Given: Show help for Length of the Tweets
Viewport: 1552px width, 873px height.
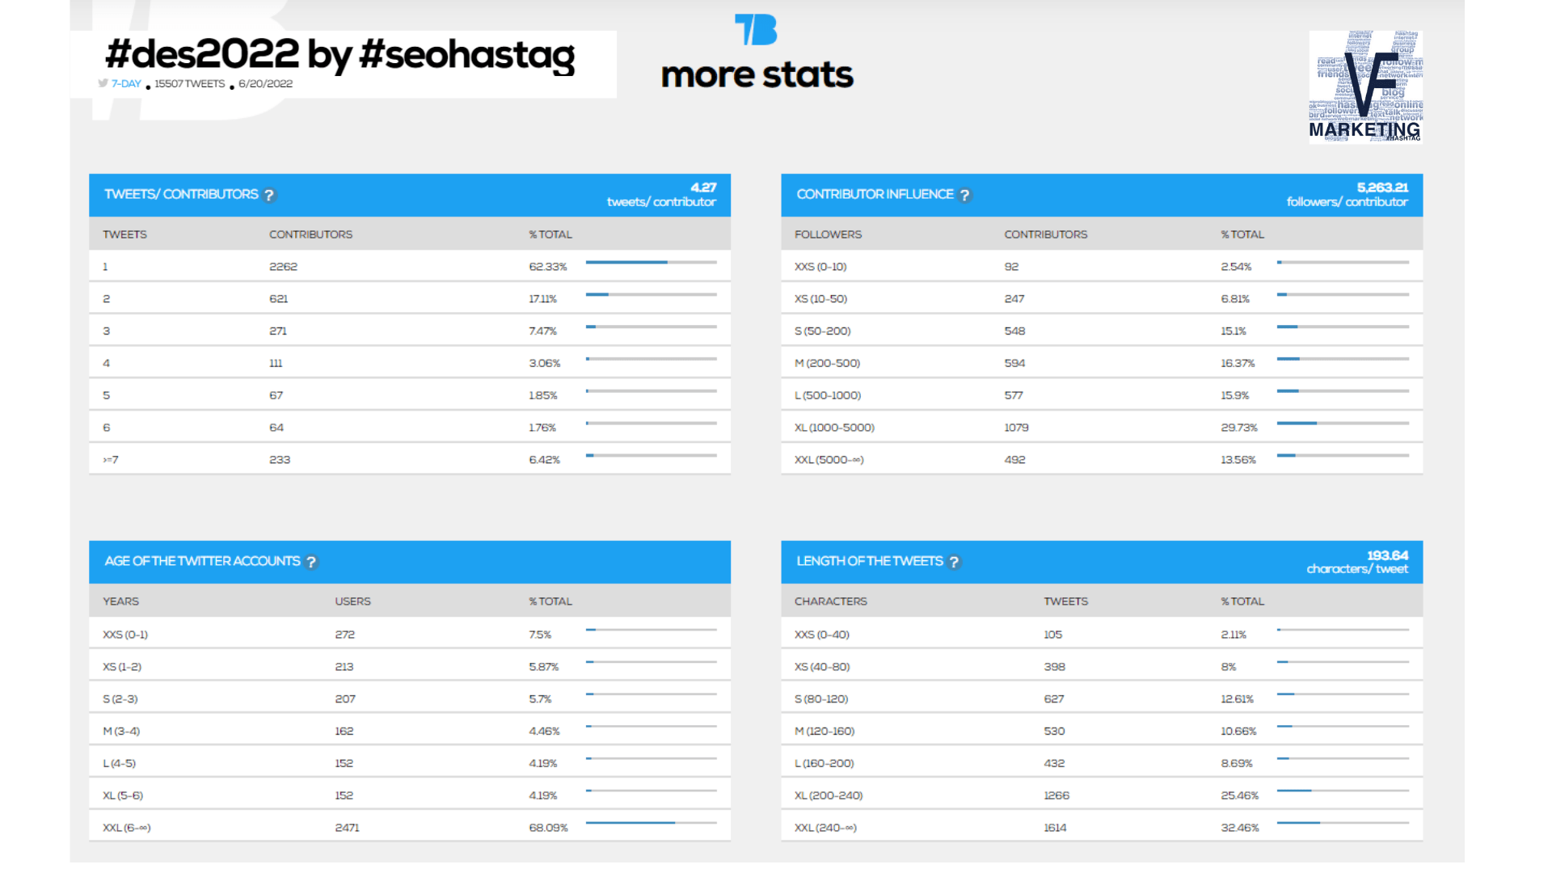Looking at the screenshot, I should pos(954,562).
